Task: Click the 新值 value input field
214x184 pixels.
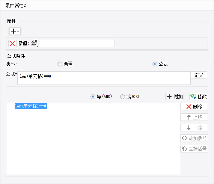Action: [77, 44]
